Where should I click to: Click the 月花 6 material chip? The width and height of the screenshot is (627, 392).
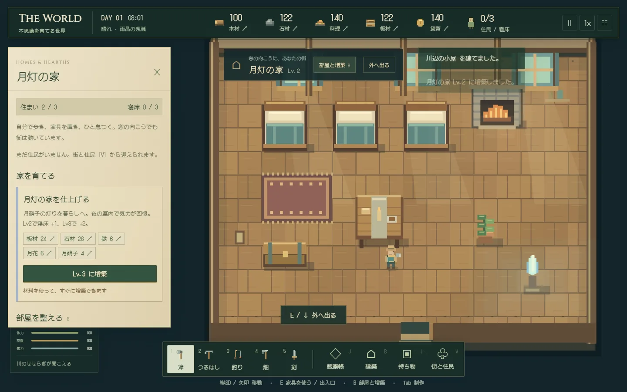pyautogui.click(x=39, y=253)
